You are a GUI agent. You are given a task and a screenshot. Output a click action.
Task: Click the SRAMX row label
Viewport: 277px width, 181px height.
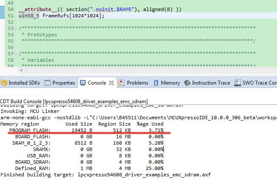click(42, 149)
